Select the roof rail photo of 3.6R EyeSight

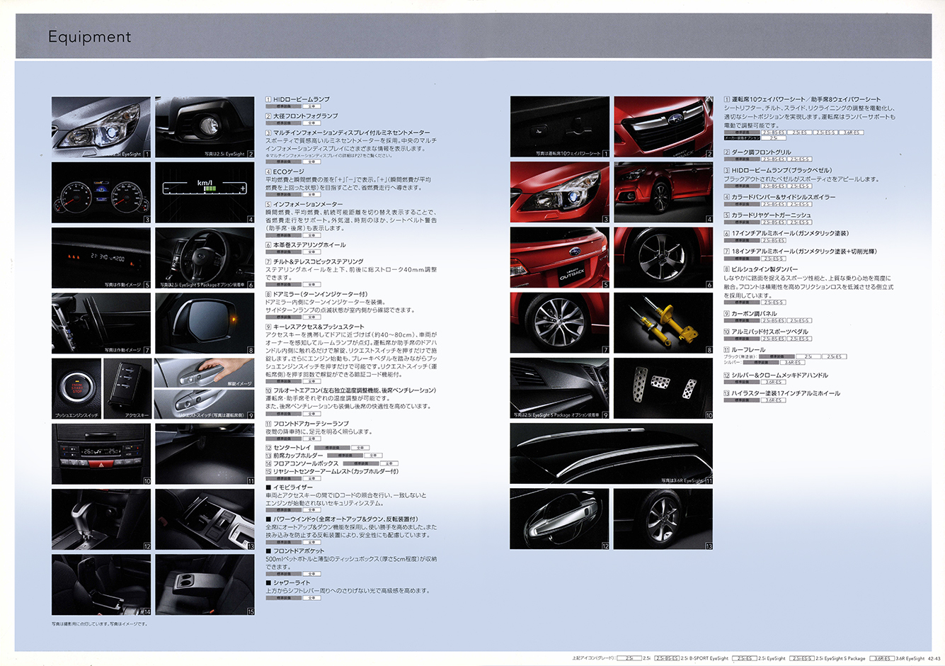point(612,454)
